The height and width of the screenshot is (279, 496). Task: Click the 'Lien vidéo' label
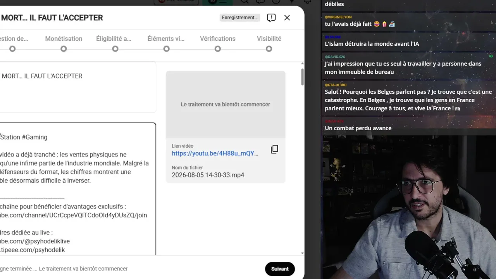(x=183, y=146)
